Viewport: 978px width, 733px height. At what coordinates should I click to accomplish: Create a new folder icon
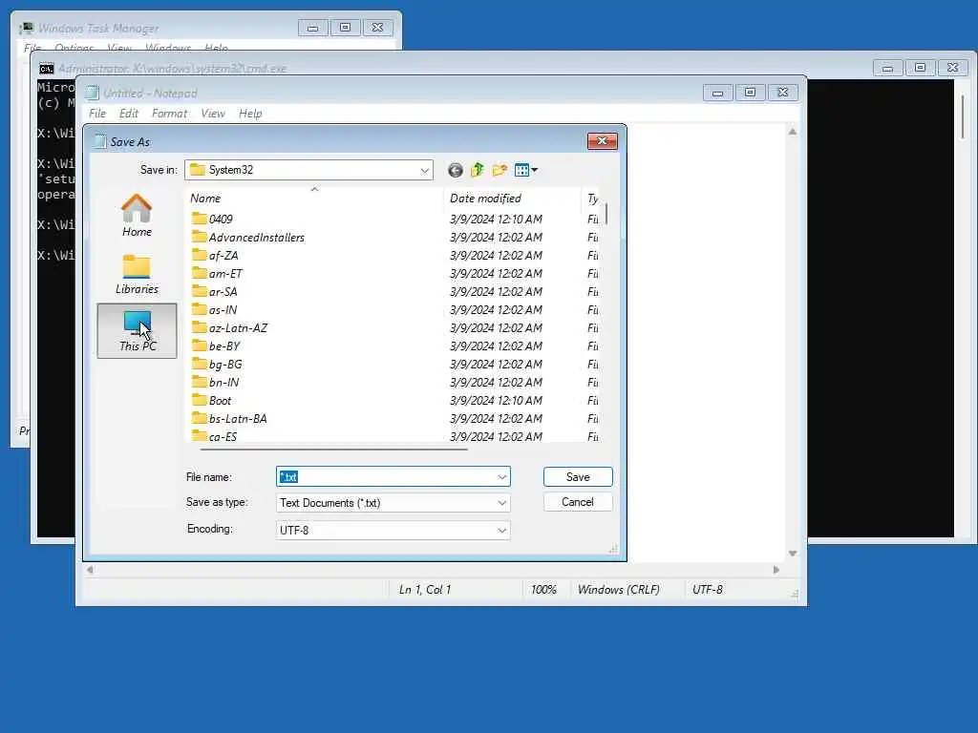point(500,170)
